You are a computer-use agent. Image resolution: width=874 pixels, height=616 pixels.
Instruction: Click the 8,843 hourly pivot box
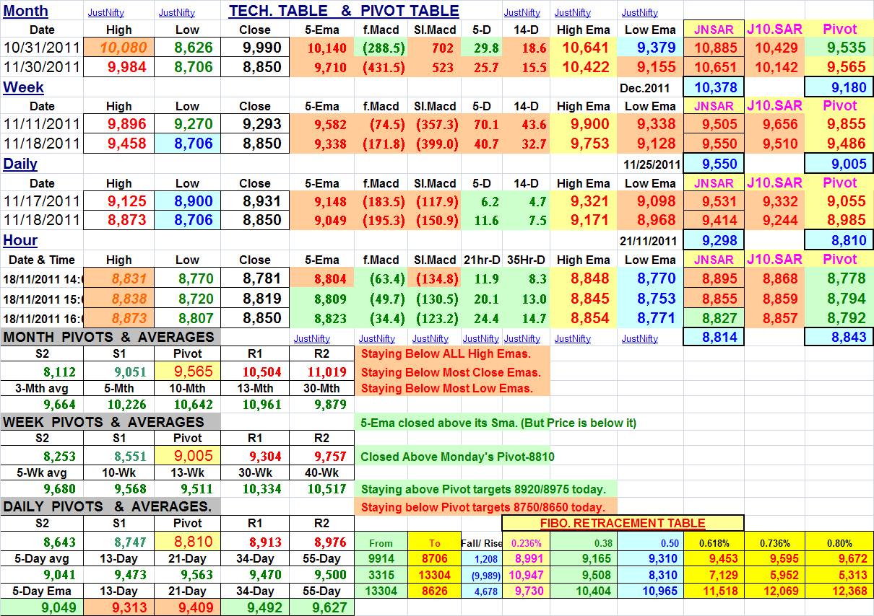click(839, 336)
